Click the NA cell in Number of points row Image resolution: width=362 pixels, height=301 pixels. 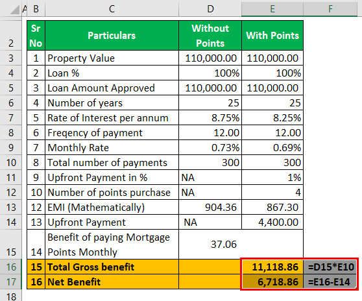coord(210,192)
